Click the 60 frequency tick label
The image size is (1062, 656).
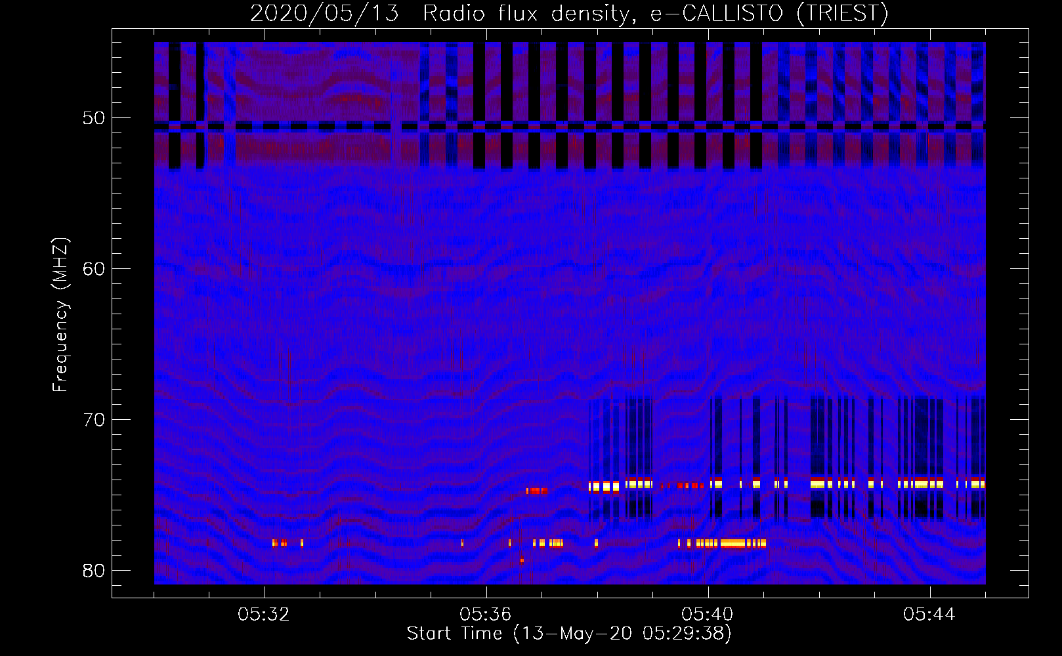click(x=94, y=269)
